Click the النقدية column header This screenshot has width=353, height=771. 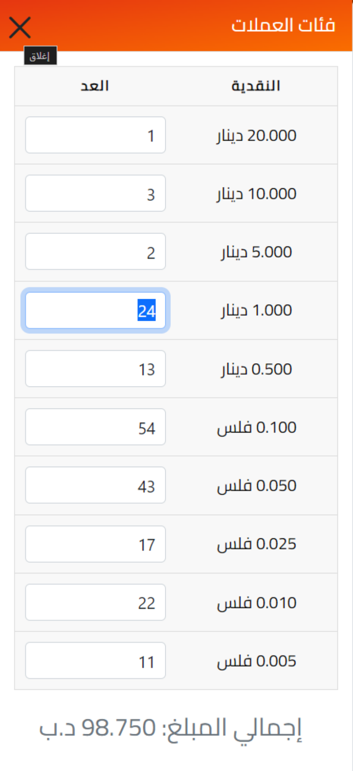(256, 86)
